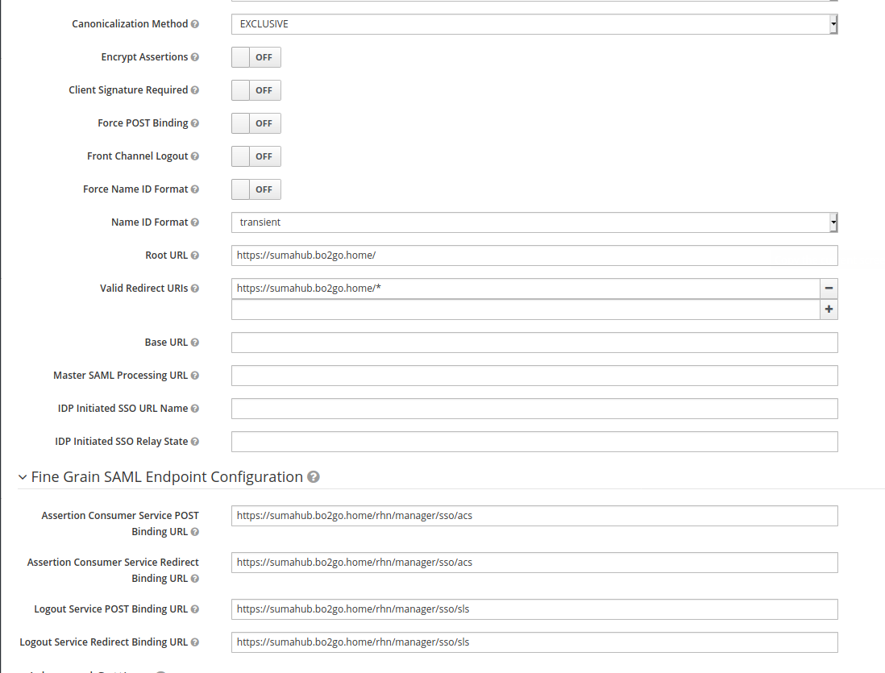Image resolution: width=885 pixels, height=673 pixels.
Task: Open the Name ID Format dropdown
Action: [x=534, y=222]
